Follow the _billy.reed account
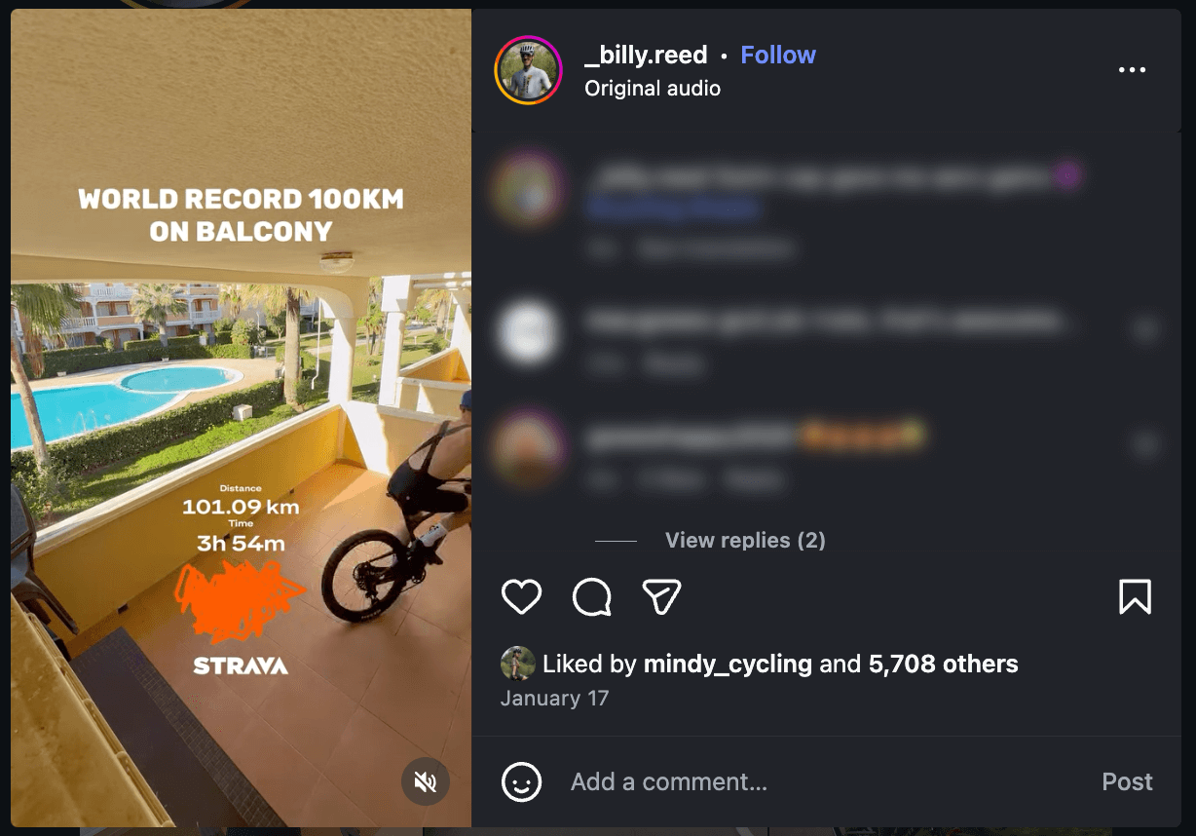The width and height of the screenshot is (1196, 836). pos(778,55)
